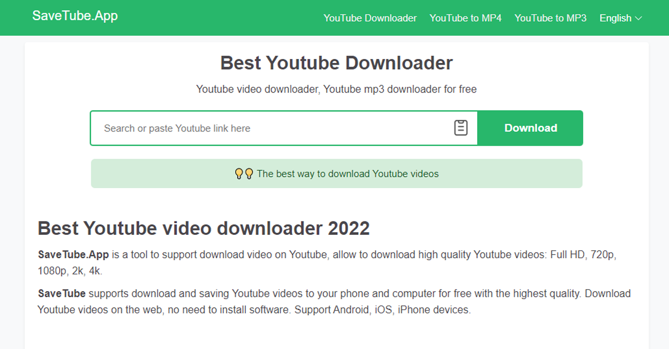The width and height of the screenshot is (669, 349).
Task: Go to YouTube Downloader page in navbar
Action: pos(370,18)
